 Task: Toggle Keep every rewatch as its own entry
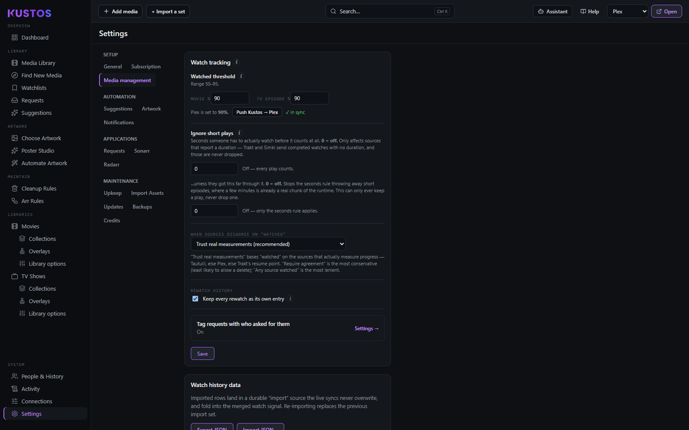click(196, 299)
